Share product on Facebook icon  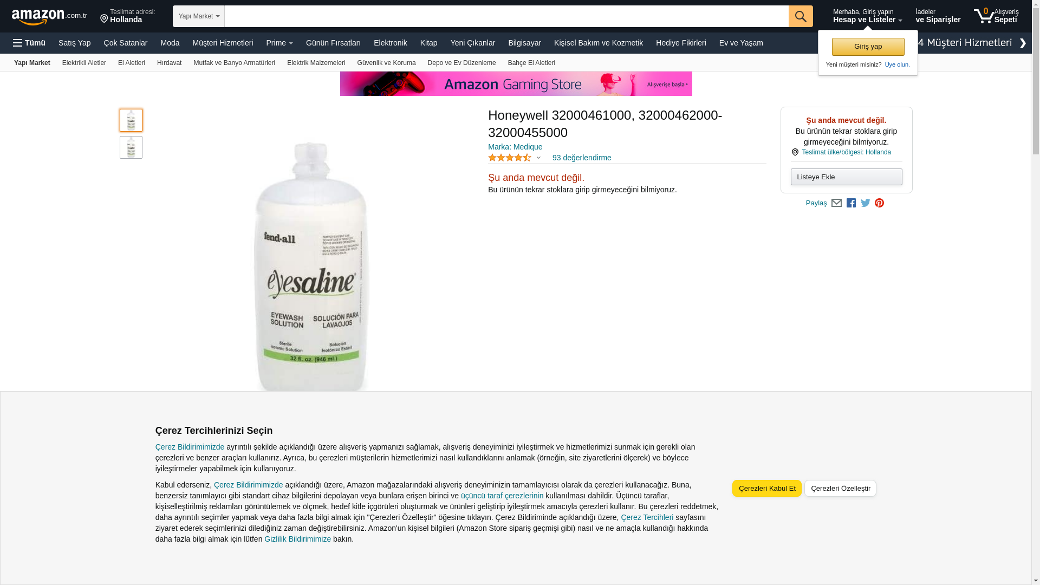pos(851,203)
